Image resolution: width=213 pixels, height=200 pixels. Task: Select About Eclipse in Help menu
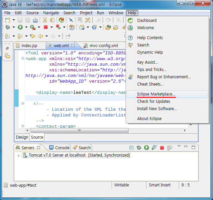(167, 119)
